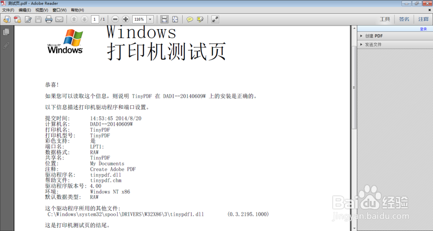
Task: Expand the 发送文件 section
Action: pyautogui.click(x=395, y=44)
